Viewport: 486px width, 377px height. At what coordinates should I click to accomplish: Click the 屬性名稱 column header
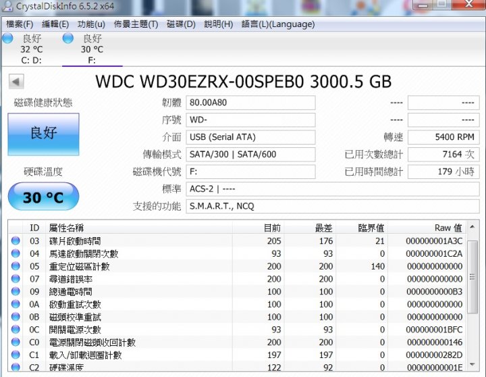pos(139,228)
